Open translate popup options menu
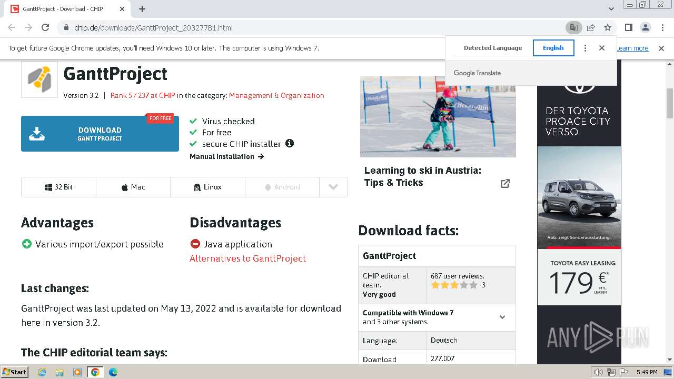Viewport: 674px width, 379px height. tap(585, 48)
